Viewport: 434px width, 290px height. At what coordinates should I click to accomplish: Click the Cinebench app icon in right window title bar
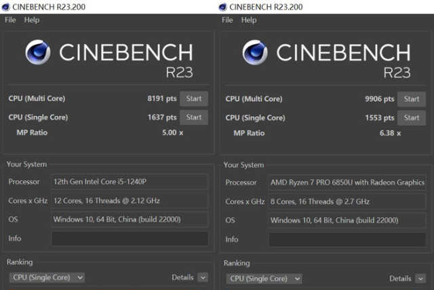(222, 7)
